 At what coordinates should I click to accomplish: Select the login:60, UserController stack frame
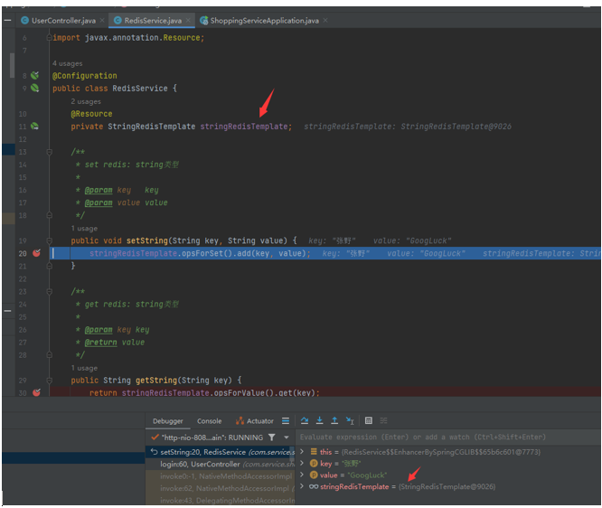[220, 464]
